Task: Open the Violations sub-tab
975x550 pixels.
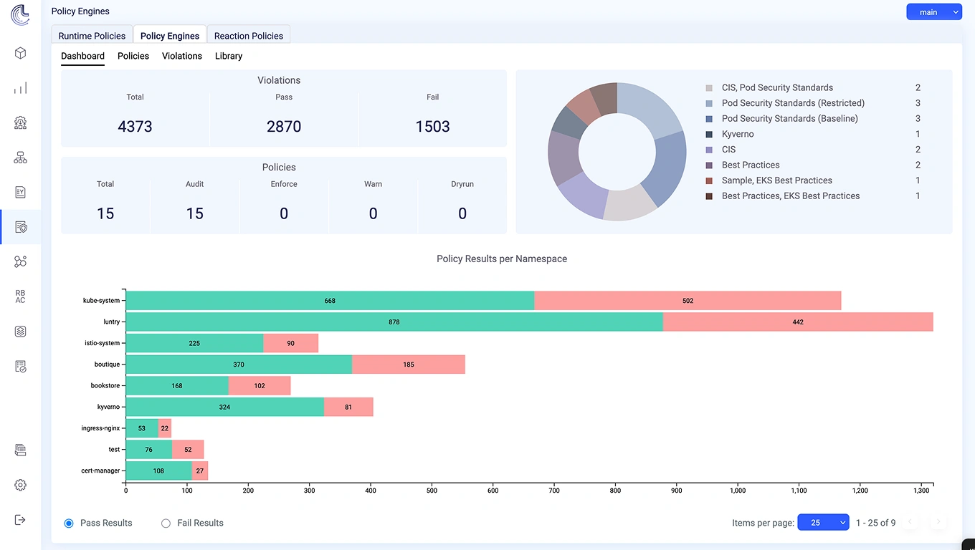Action: coord(182,56)
